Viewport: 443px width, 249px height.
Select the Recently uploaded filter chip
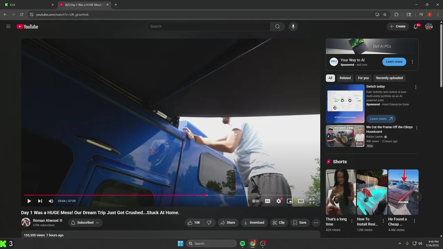(389, 78)
